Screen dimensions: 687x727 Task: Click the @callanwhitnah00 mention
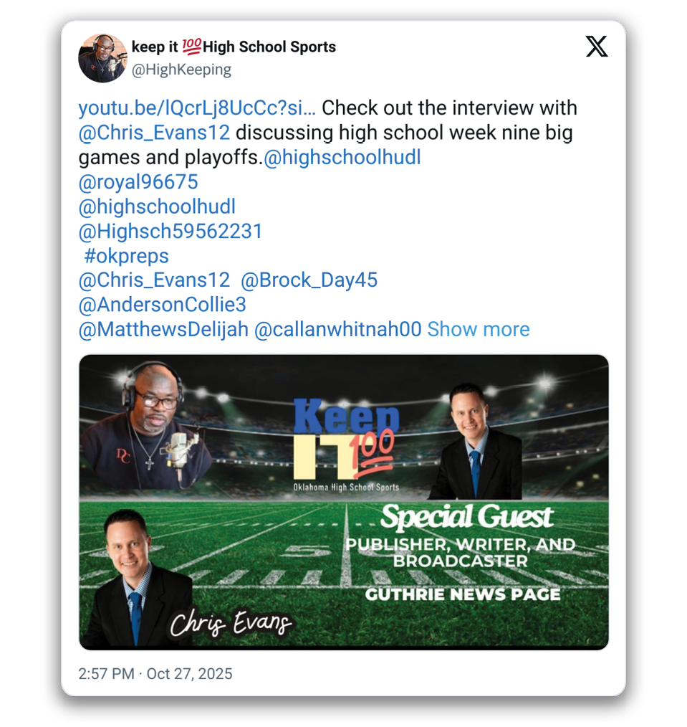(x=338, y=329)
